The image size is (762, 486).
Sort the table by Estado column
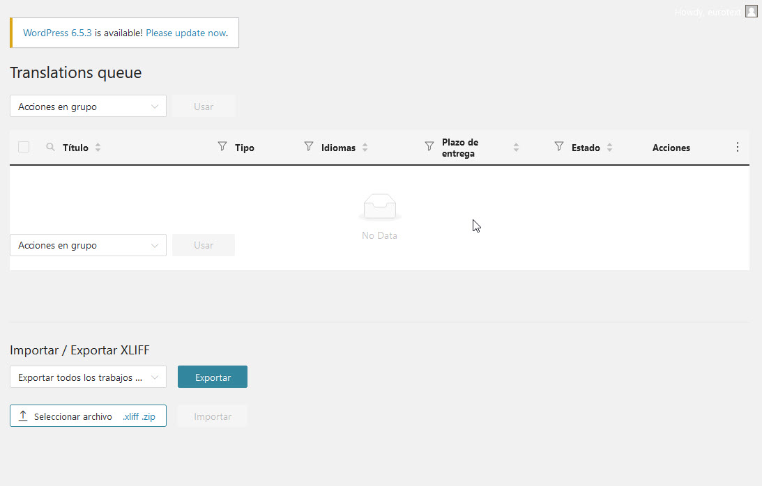pos(609,148)
